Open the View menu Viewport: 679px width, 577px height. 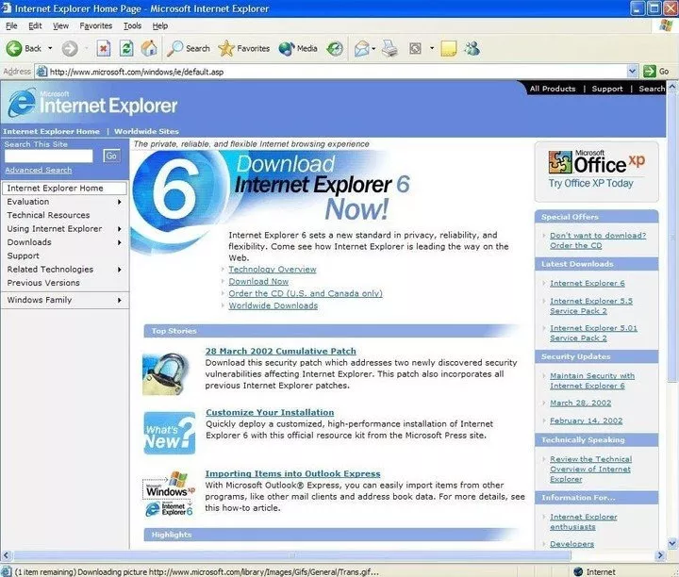60,25
